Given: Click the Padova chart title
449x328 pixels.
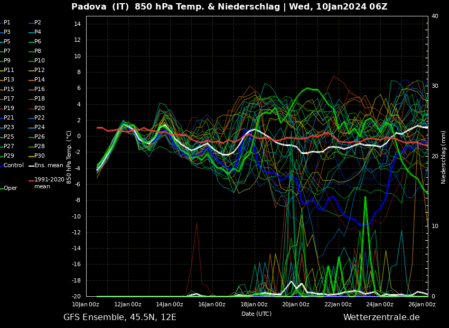Looking at the screenshot, I should point(229,6).
